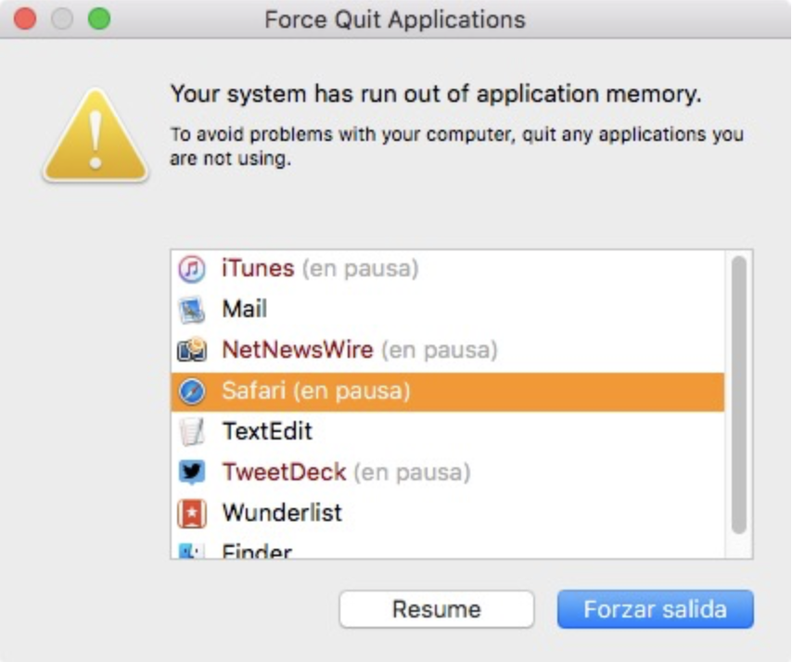The width and height of the screenshot is (792, 662).
Task: Choose NetNewsWire (en pausa) from list
Action: [359, 350]
